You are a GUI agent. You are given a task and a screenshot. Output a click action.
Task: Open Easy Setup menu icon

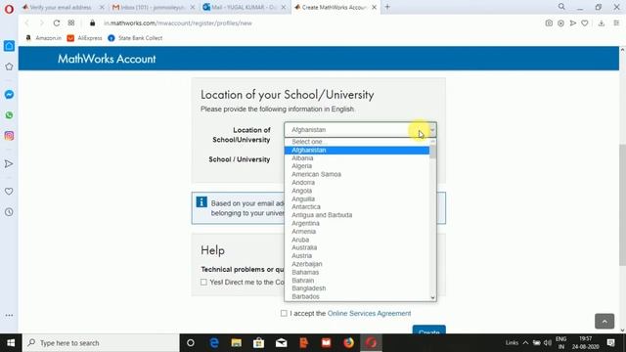[616, 23]
